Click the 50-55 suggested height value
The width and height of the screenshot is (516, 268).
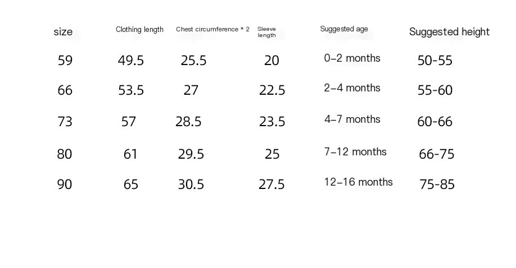(x=434, y=61)
